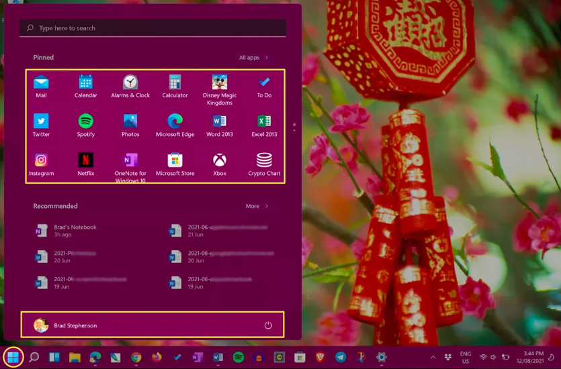Open Brad's Notebook recommended item

pyautogui.click(x=67, y=231)
